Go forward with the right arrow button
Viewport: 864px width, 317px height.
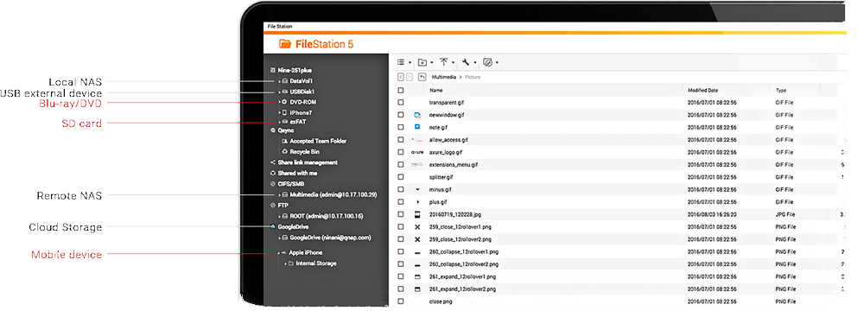point(410,77)
